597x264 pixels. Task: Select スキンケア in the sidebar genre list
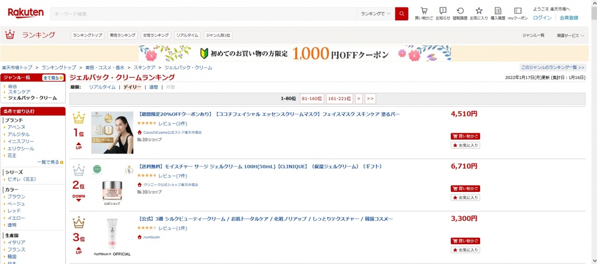[x=19, y=92]
